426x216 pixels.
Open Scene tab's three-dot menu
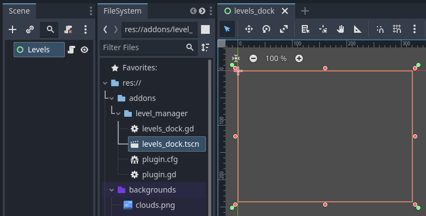[91, 11]
